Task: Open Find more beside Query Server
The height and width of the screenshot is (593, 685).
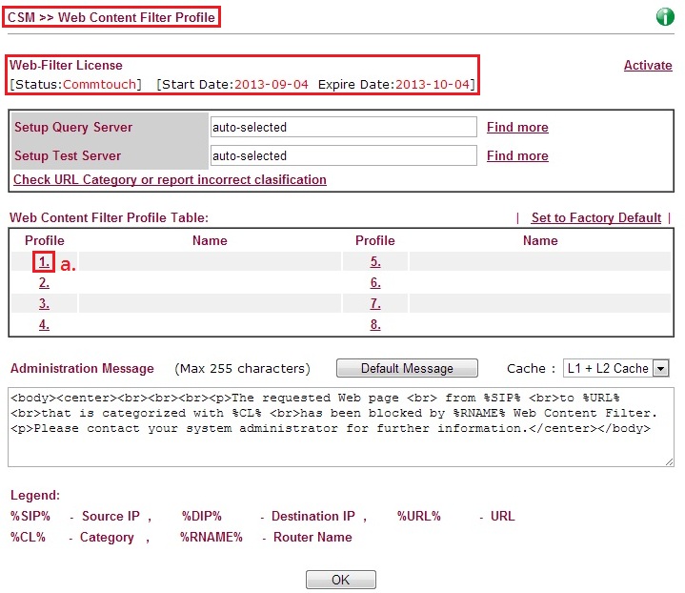Action: coord(517,128)
